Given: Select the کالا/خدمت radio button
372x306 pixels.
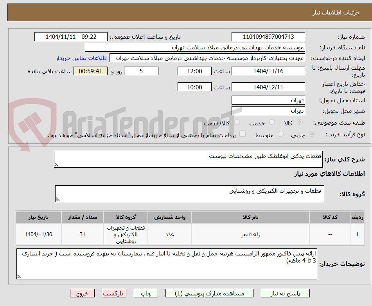Looking at the screenshot, I should coord(237,122).
